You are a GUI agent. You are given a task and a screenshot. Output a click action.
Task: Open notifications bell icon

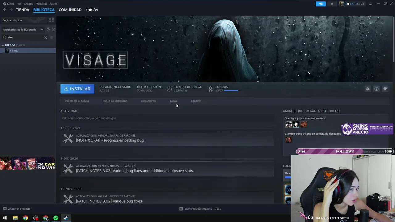click(332, 4)
